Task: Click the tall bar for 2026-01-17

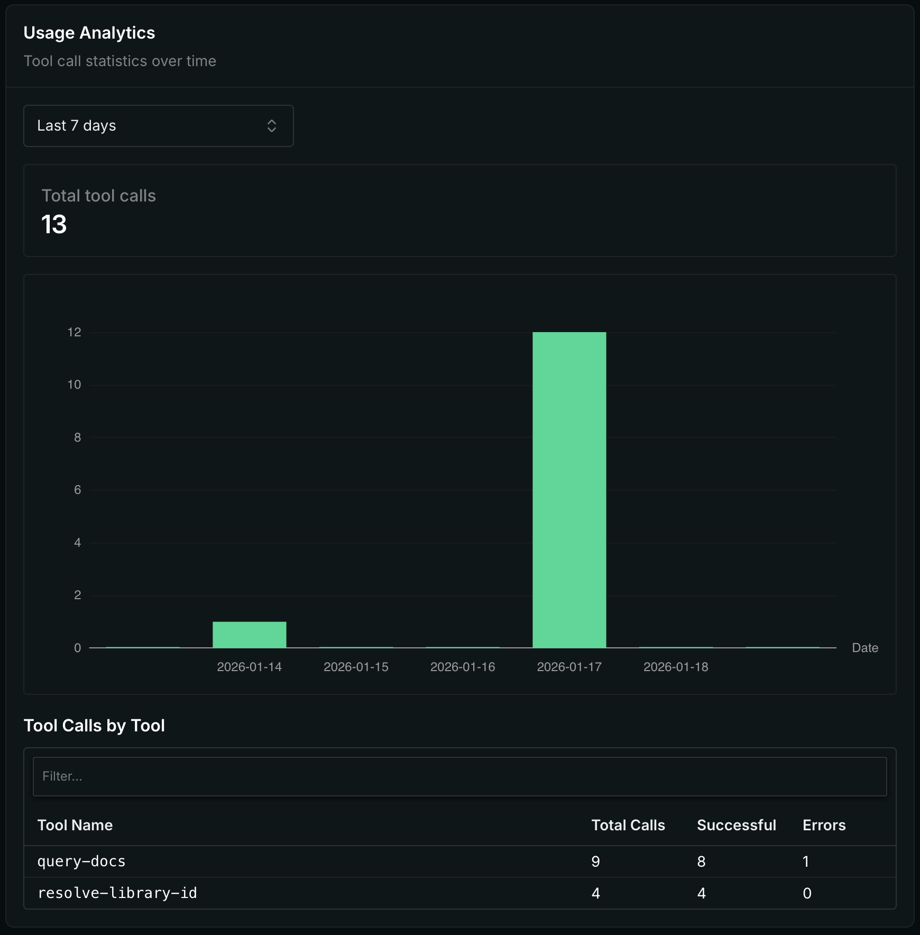Action: click(569, 489)
